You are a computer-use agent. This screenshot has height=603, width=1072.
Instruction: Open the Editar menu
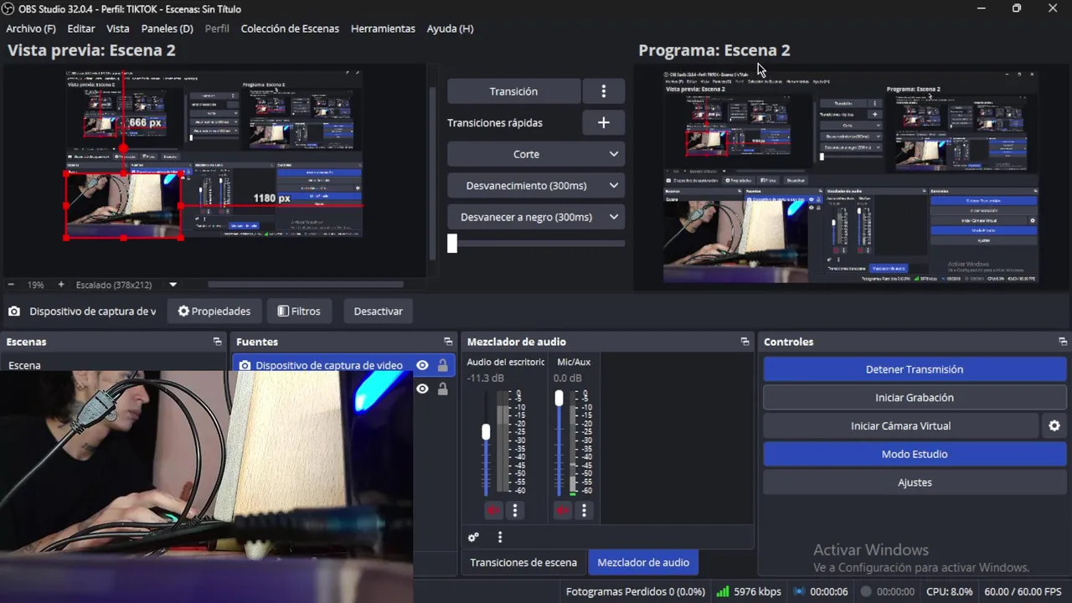[81, 28]
